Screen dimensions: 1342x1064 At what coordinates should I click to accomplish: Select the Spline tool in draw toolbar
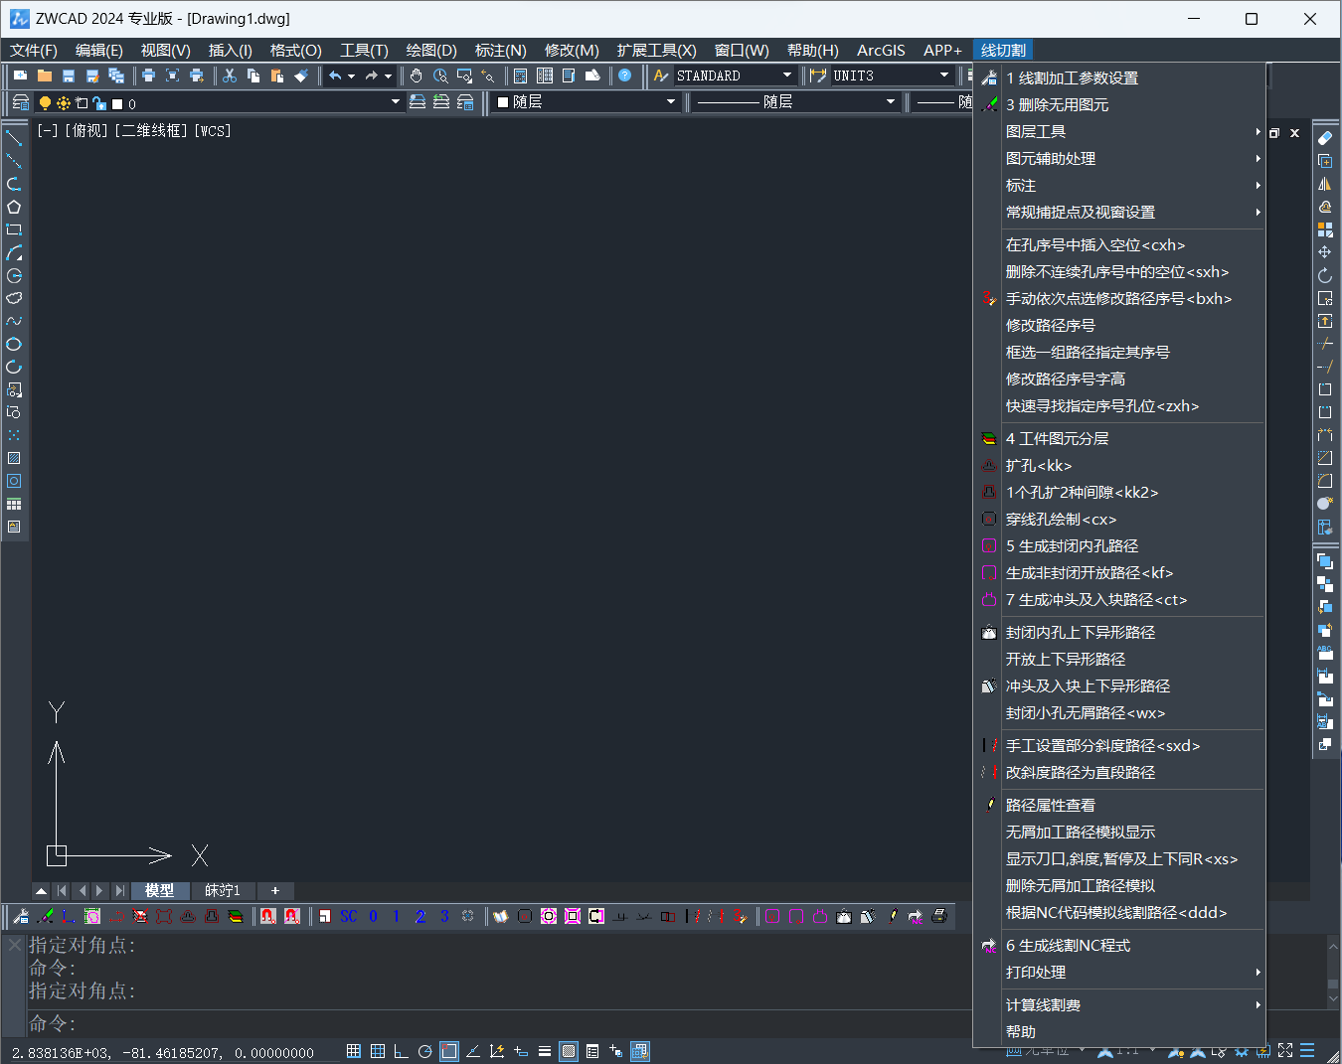point(14,321)
